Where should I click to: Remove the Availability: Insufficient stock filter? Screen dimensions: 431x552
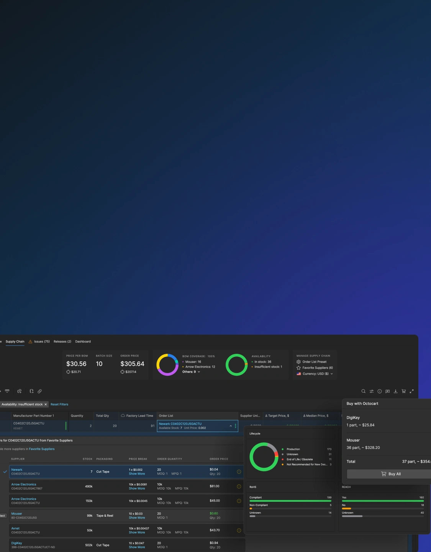coord(46,404)
